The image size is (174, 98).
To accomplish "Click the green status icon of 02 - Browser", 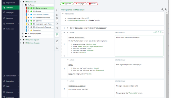I will pyautogui.click(x=31, y=11).
